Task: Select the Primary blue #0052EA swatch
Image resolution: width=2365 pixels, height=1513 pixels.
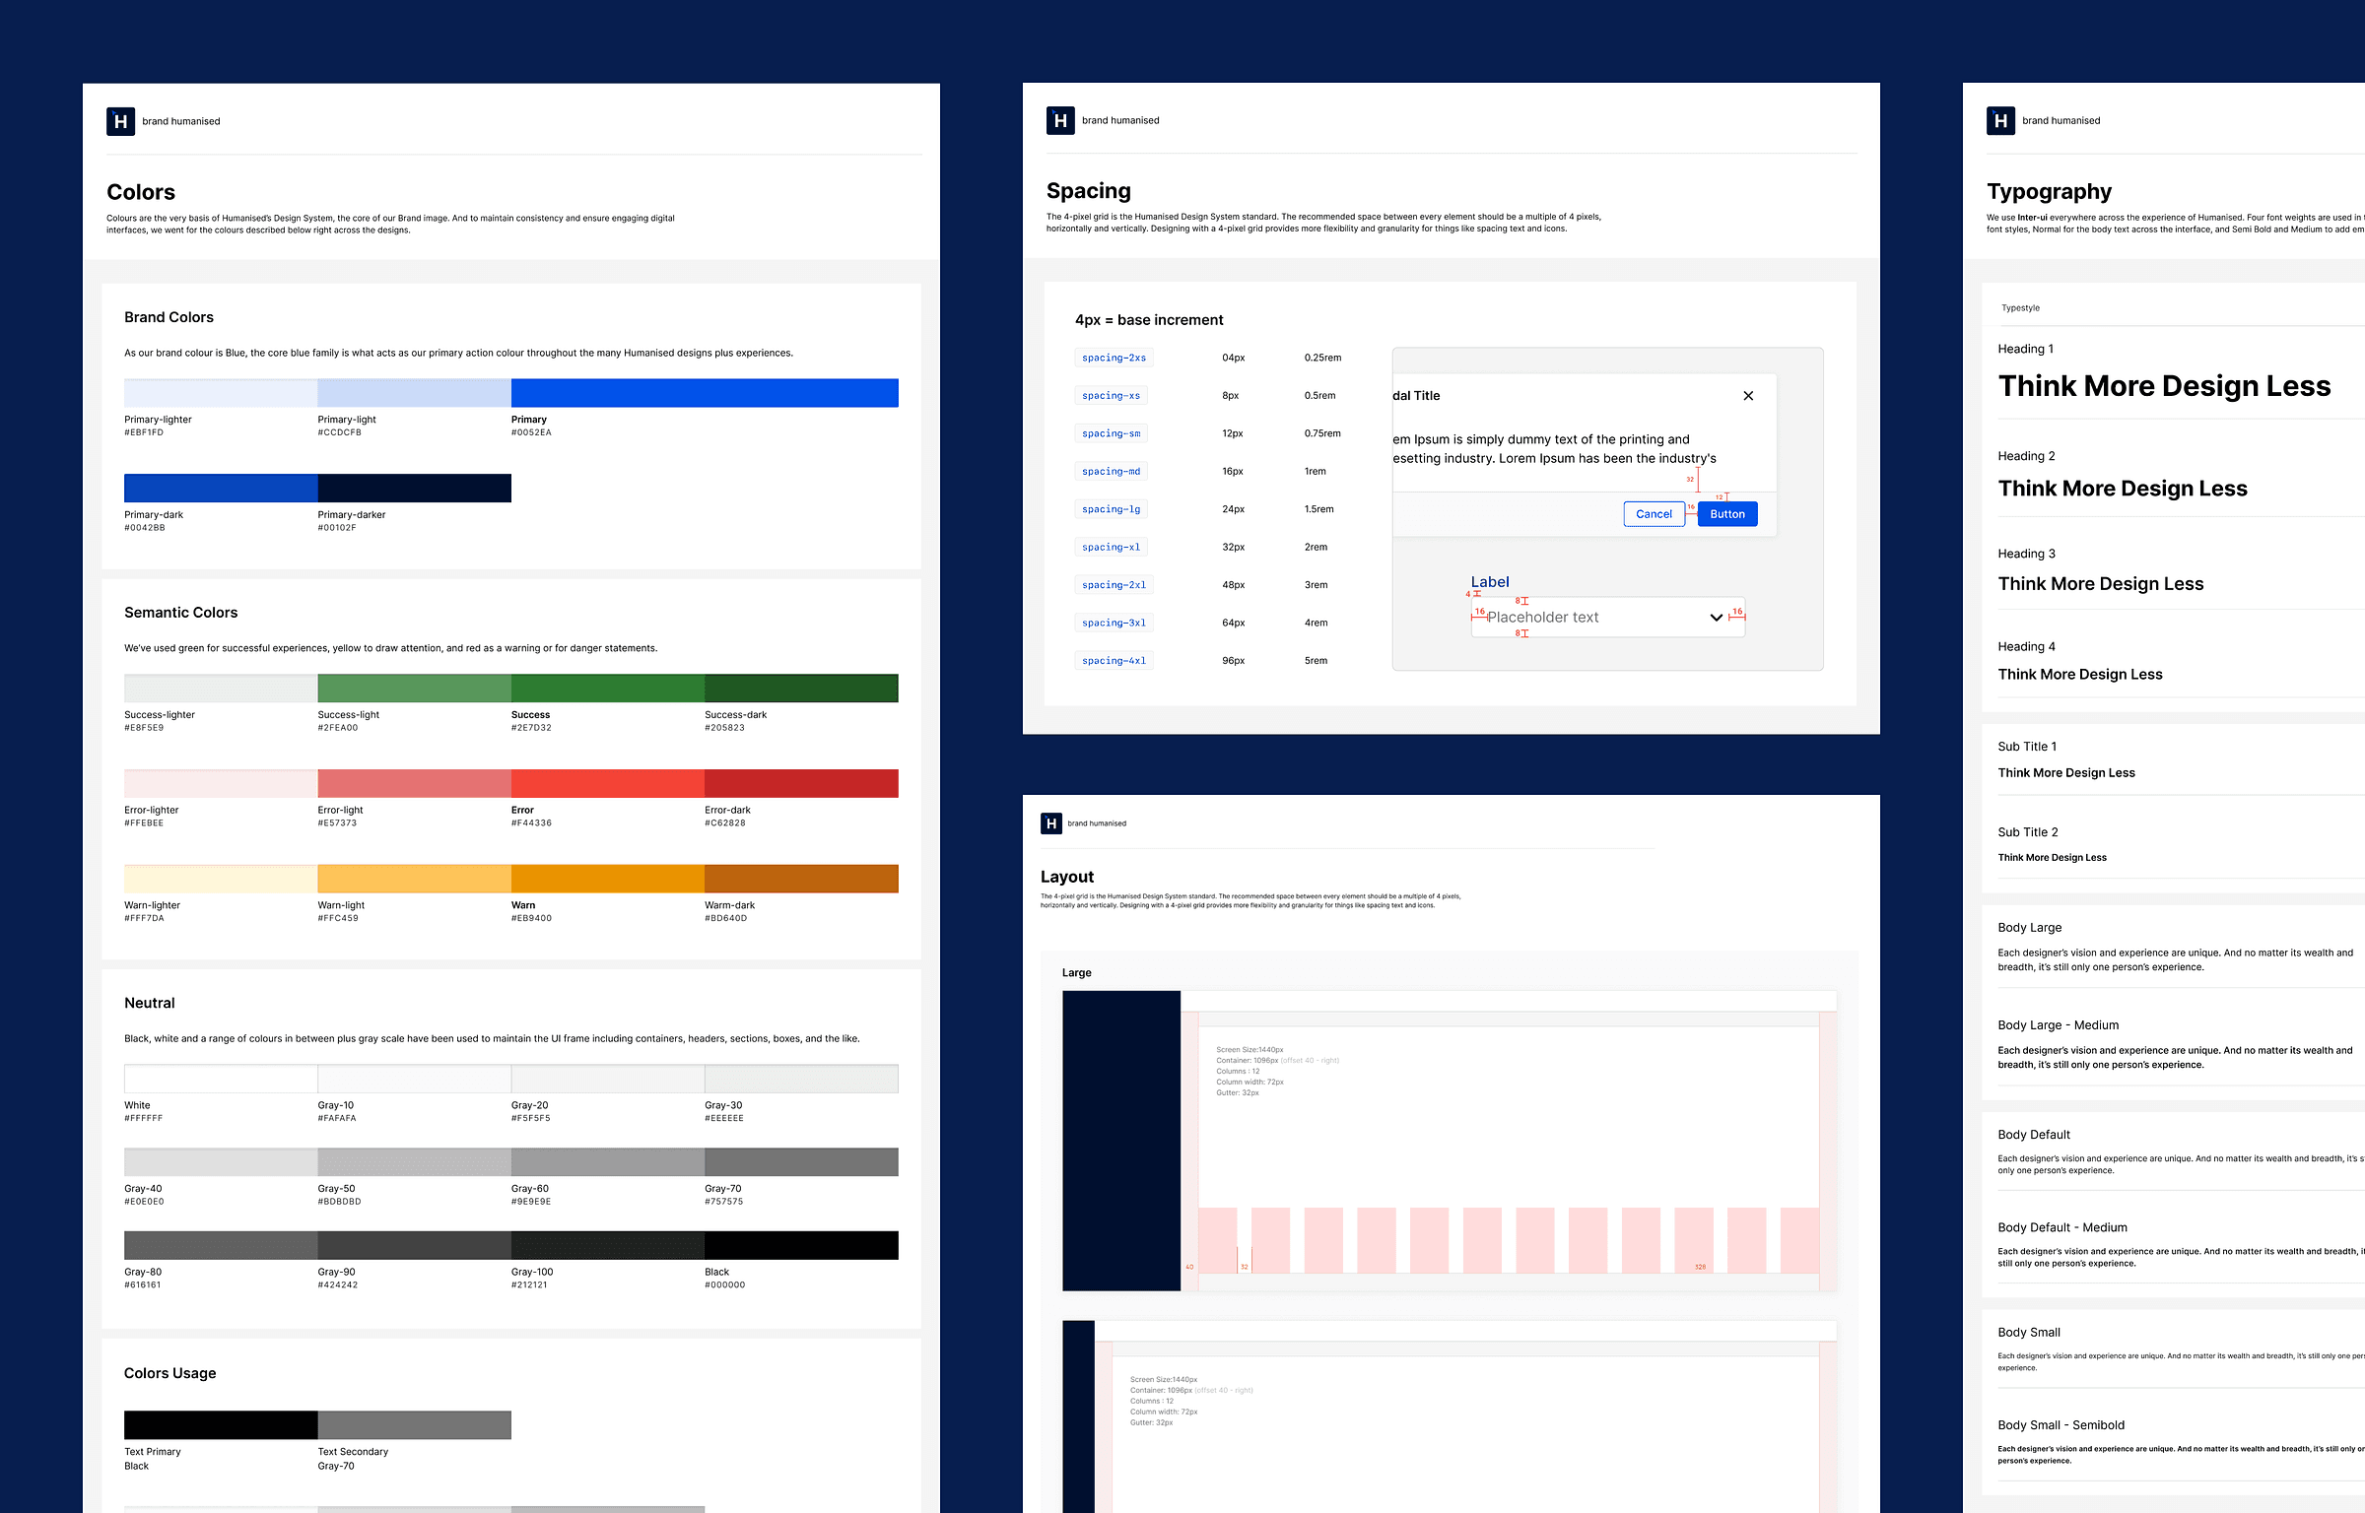Action: [x=705, y=393]
